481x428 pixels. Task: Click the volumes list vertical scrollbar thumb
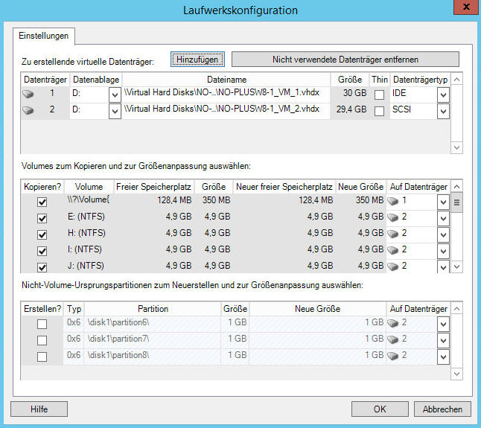tap(456, 202)
